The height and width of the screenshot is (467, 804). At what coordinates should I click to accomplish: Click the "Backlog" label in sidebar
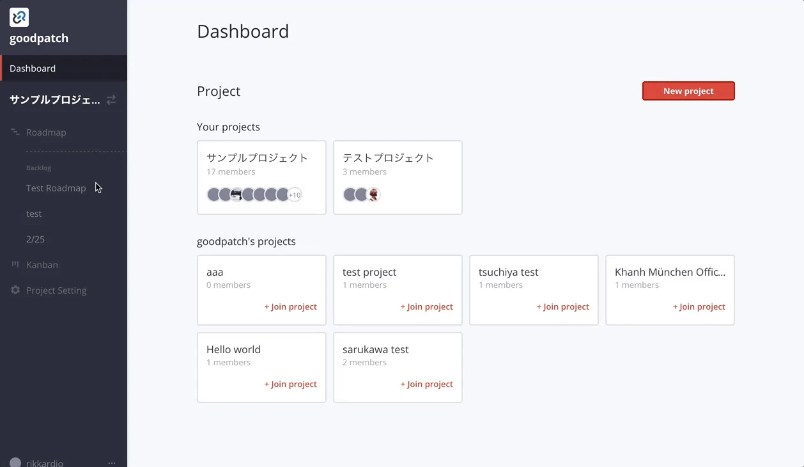click(38, 168)
